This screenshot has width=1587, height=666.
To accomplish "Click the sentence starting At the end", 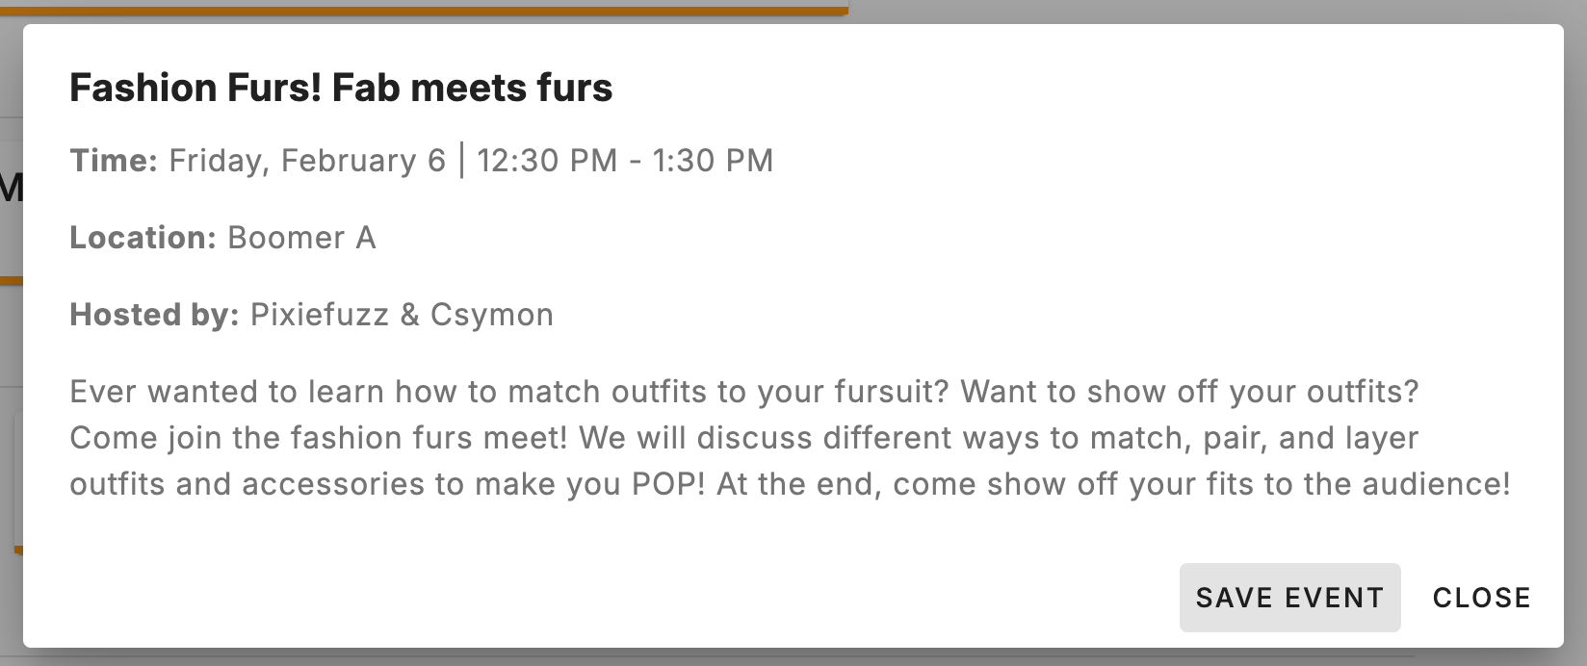I will (x=1113, y=484).
